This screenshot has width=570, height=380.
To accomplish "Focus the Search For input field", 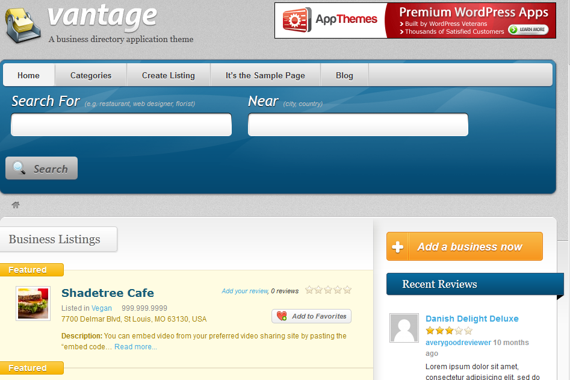I will (x=121, y=125).
